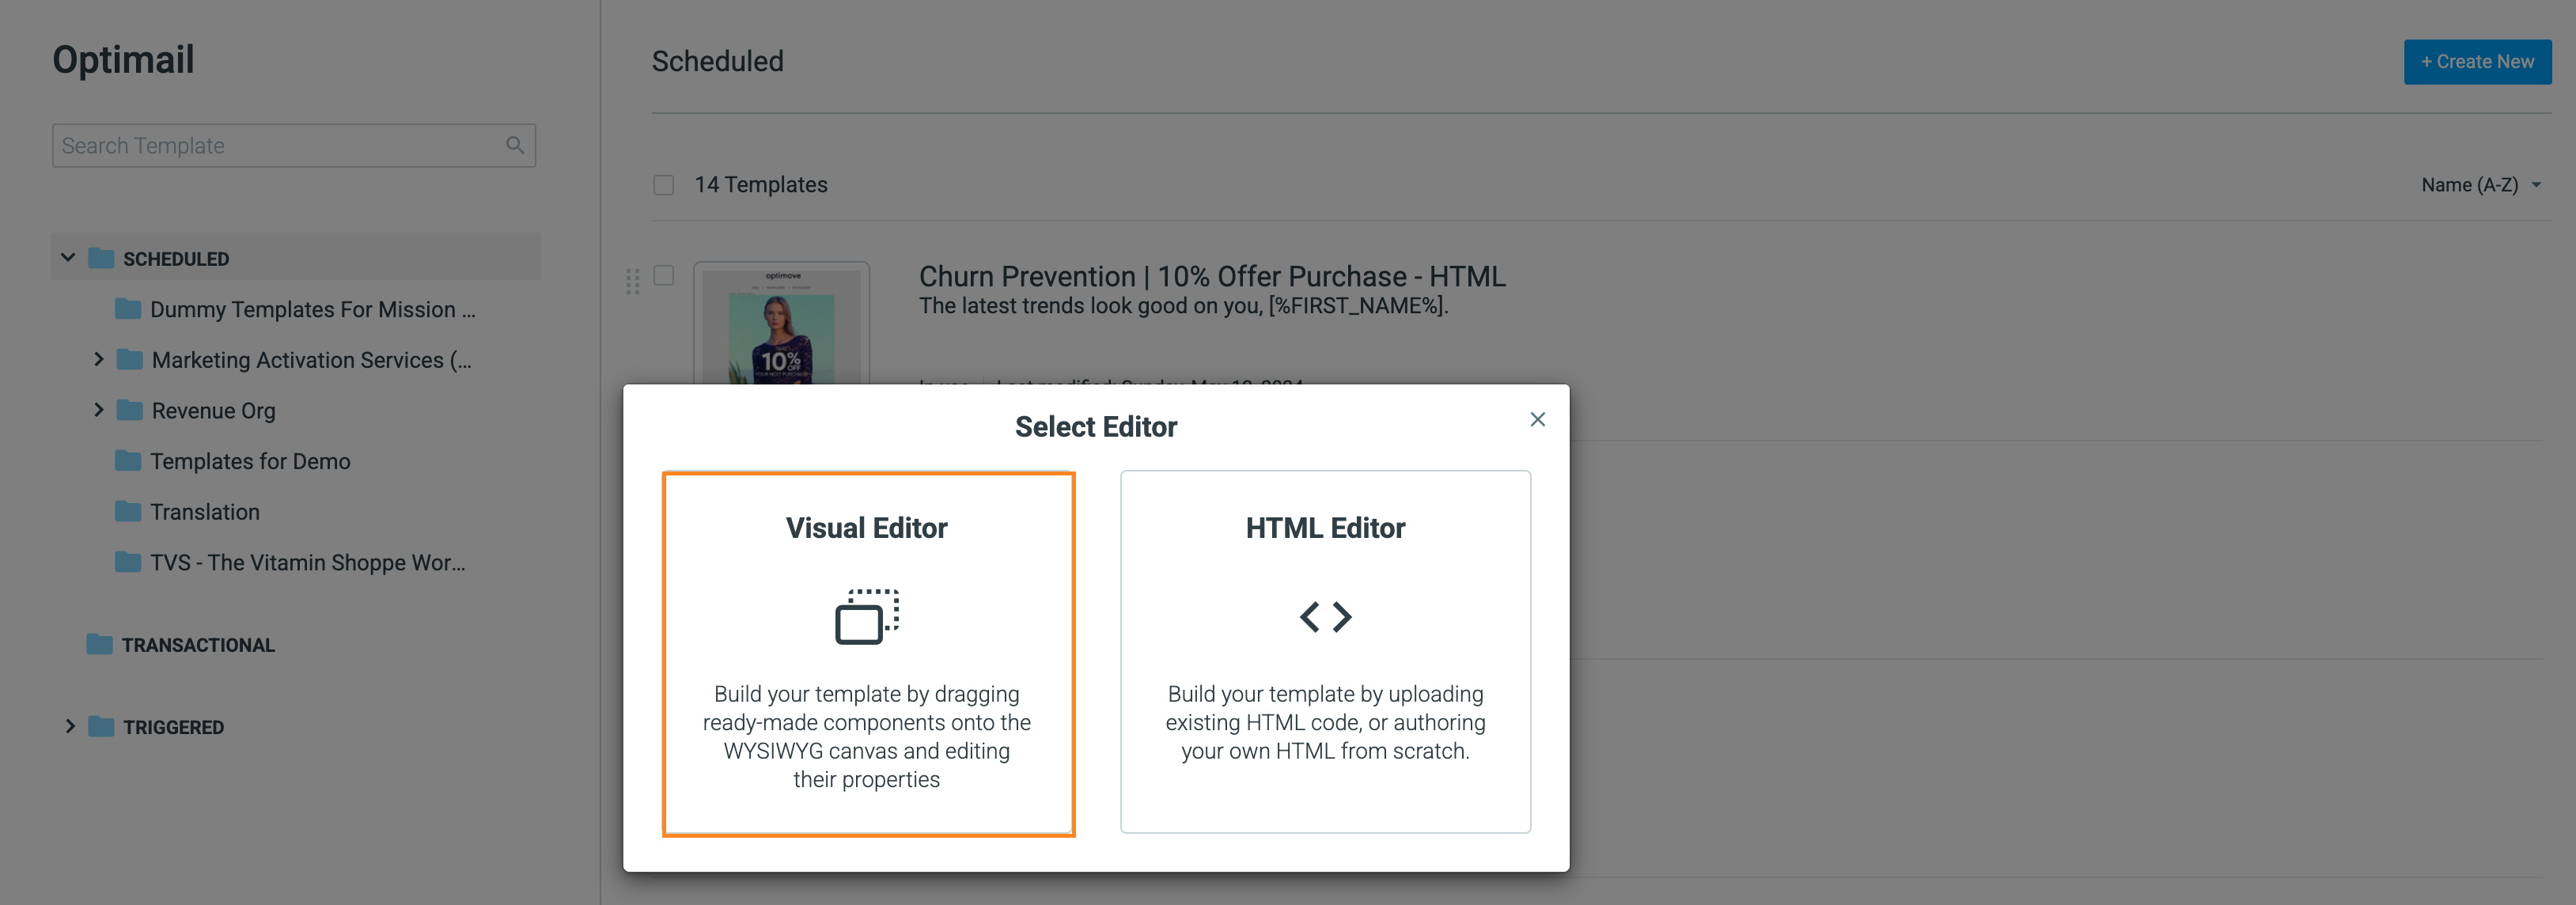Check the Churn Prevention template checkbox
Screen dimensions: 2576x905
[663, 275]
